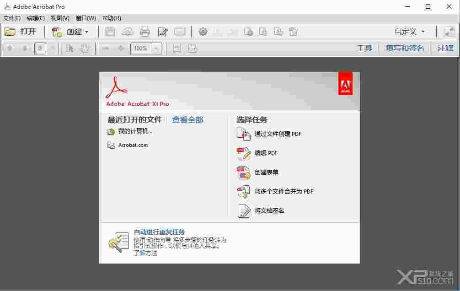This screenshot has height=291, width=460.
Task: Click the email envelope toolbar icon
Action: tap(180, 32)
